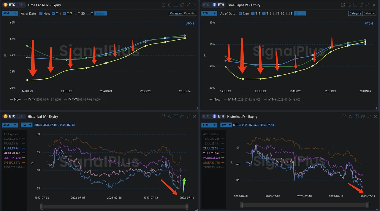The width and height of the screenshot is (380, 211).
Task: Enable the T-30 checkbox in ETH Time Lapse
Action: tap(275, 14)
